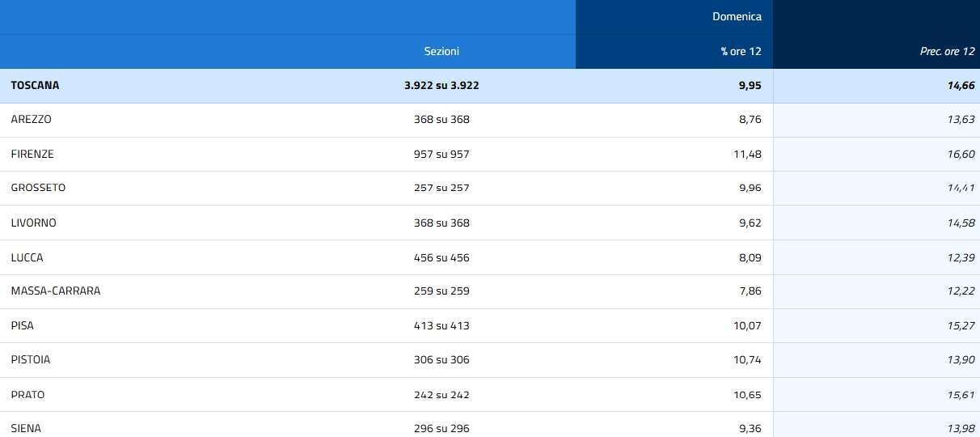Click the 14,66 previous turnout value
Image resolution: width=980 pixels, height=437 pixels.
pos(961,85)
